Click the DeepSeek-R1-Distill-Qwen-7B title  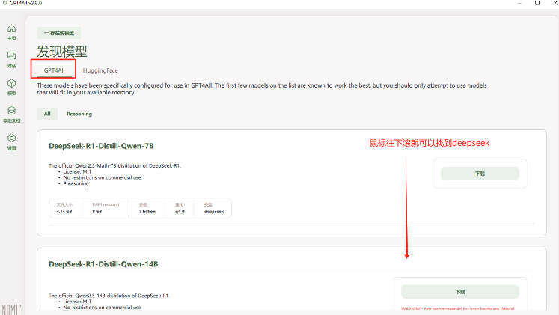point(101,146)
